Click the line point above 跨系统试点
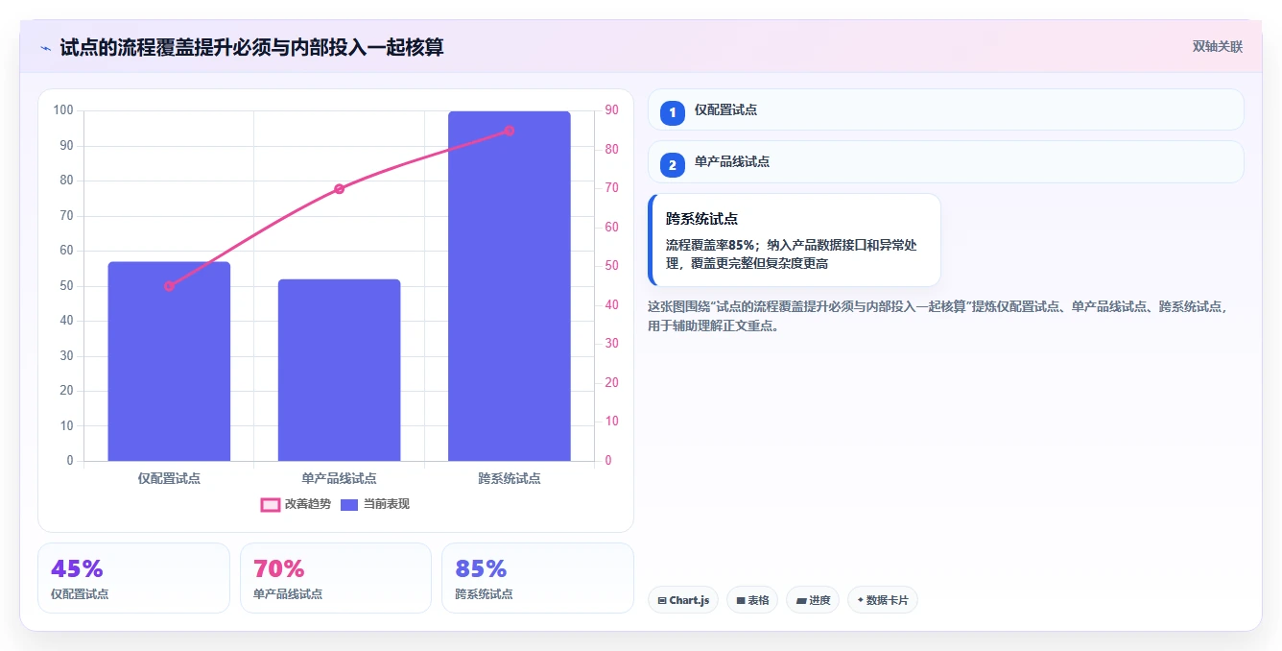This screenshot has height=651, width=1282. pyautogui.click(x=510, y=131)
